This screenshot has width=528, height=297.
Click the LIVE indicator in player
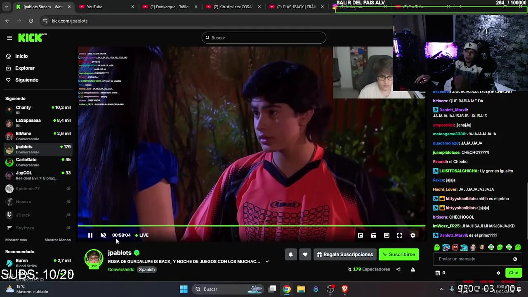coord(142,235)
